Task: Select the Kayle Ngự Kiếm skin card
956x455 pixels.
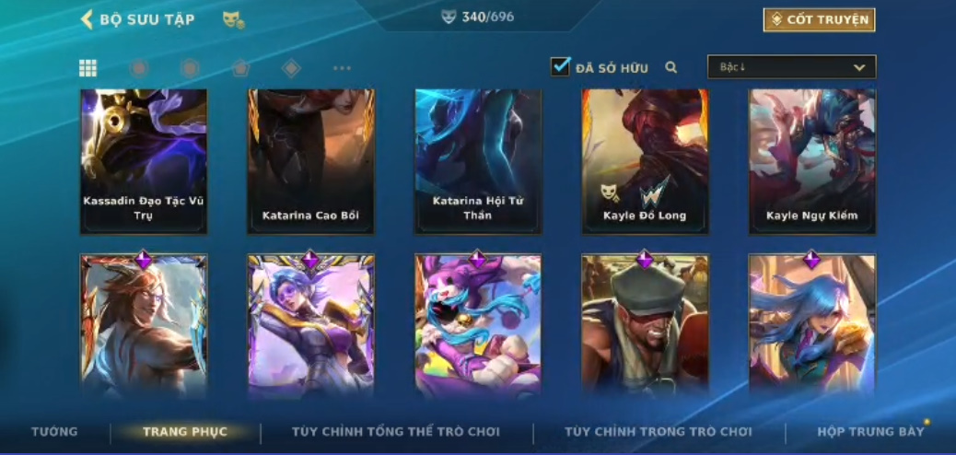Action: [x=812, y=161]
